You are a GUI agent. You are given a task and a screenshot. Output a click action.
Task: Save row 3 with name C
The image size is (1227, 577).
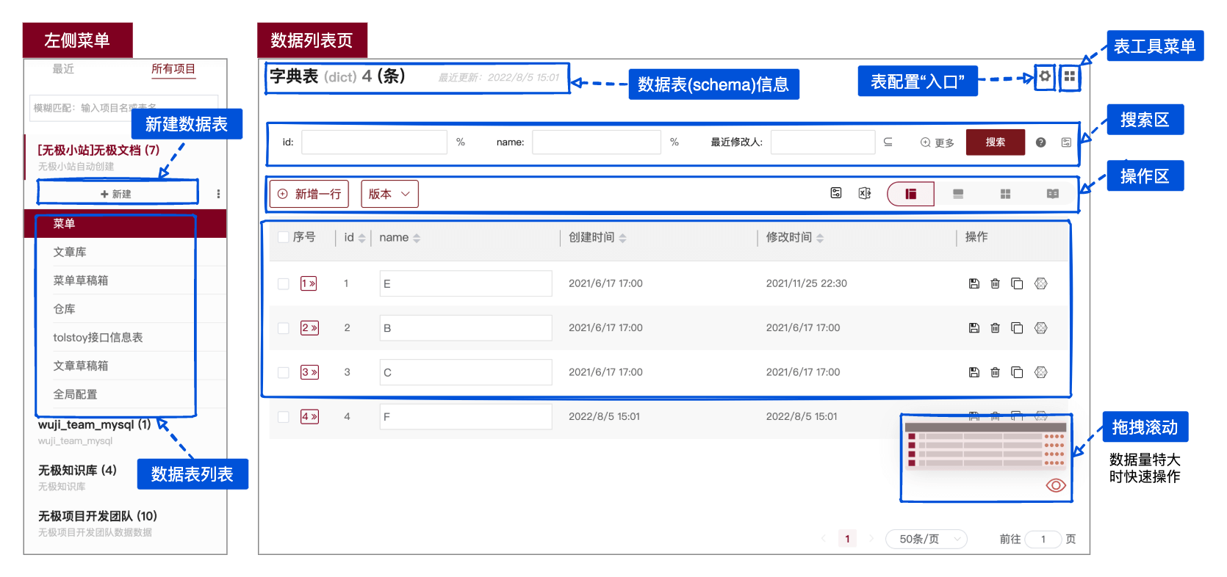[974, 372]
